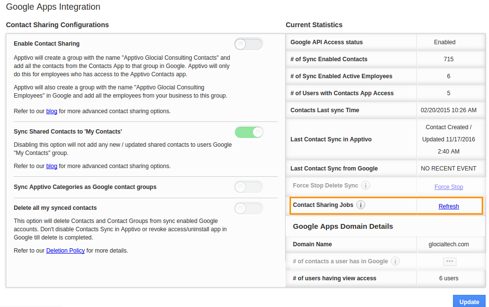
Task: Click info icon next to Contact Sharing Jobs
Action: (x=361, y=205)
